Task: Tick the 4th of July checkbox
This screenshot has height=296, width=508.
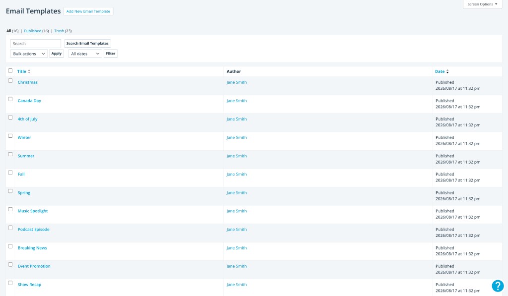Action: pyautogui.click(x=10, y=117)
